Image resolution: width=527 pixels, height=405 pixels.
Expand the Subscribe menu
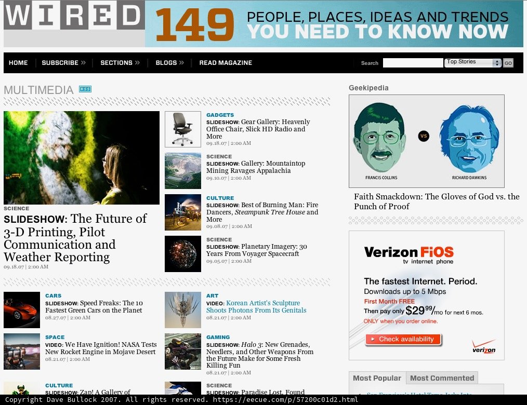point(63,63)
